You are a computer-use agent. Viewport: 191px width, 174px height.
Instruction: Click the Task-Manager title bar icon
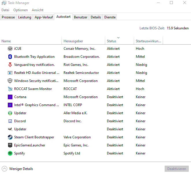pyautogui.click(x=4, y=3)
